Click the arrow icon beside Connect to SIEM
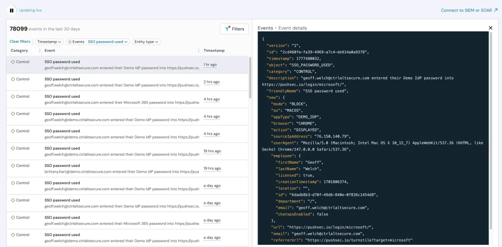This screenshot has width=502, height=247. click(495, 10)
